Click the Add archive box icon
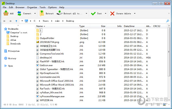The image size is (172, 109). (6, 13)
